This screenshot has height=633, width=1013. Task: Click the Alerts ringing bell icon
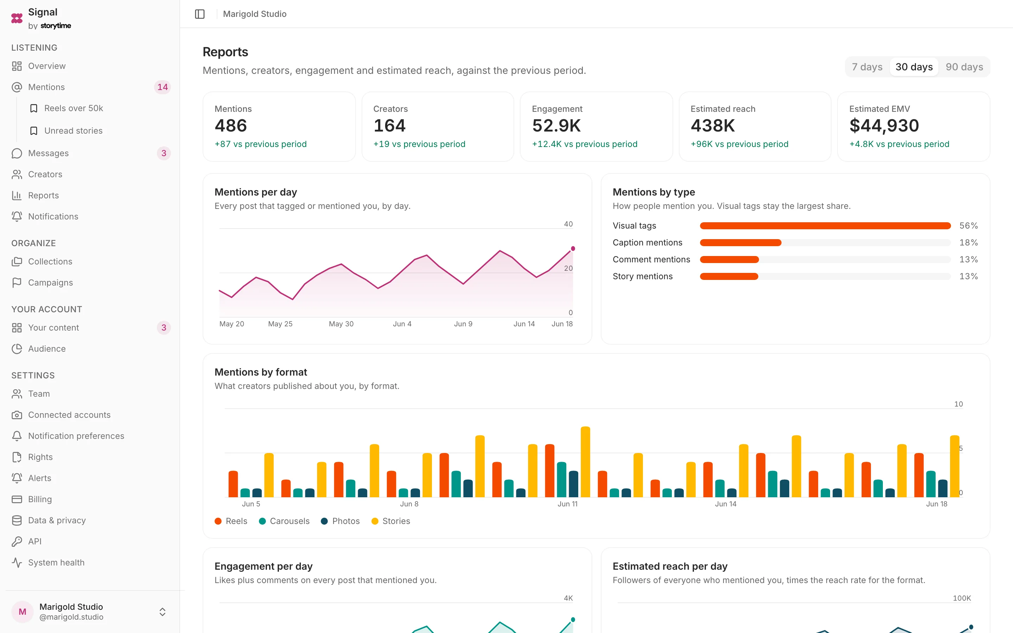(x=17, y=478)
